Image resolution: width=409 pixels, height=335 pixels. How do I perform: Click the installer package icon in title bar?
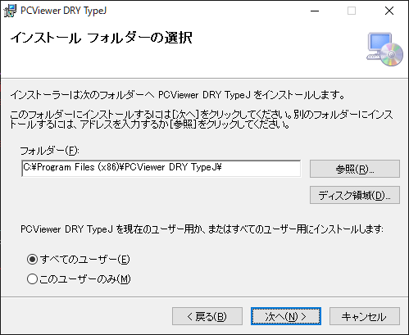tap(10, 11)
